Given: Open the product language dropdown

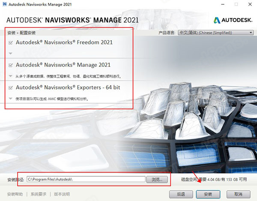Looking at the screenshot, I should pyautogui.click(x=216, y=33).
